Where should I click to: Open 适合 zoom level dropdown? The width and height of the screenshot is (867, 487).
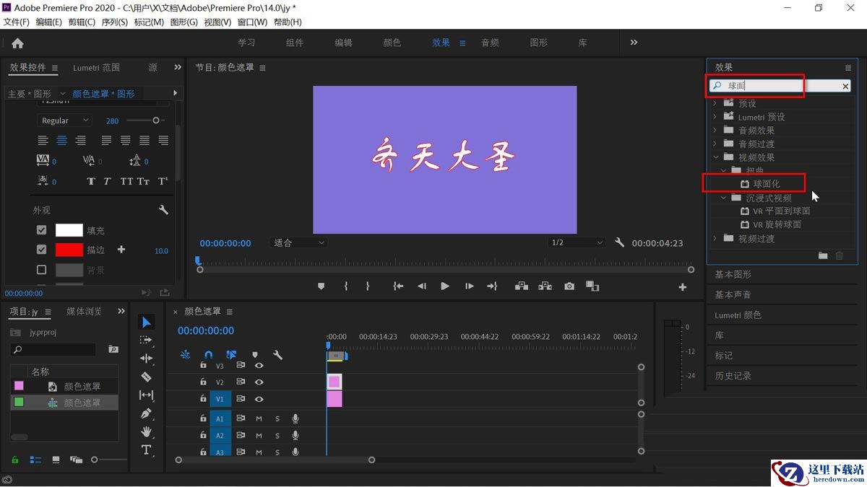click(x=298, y=243)
